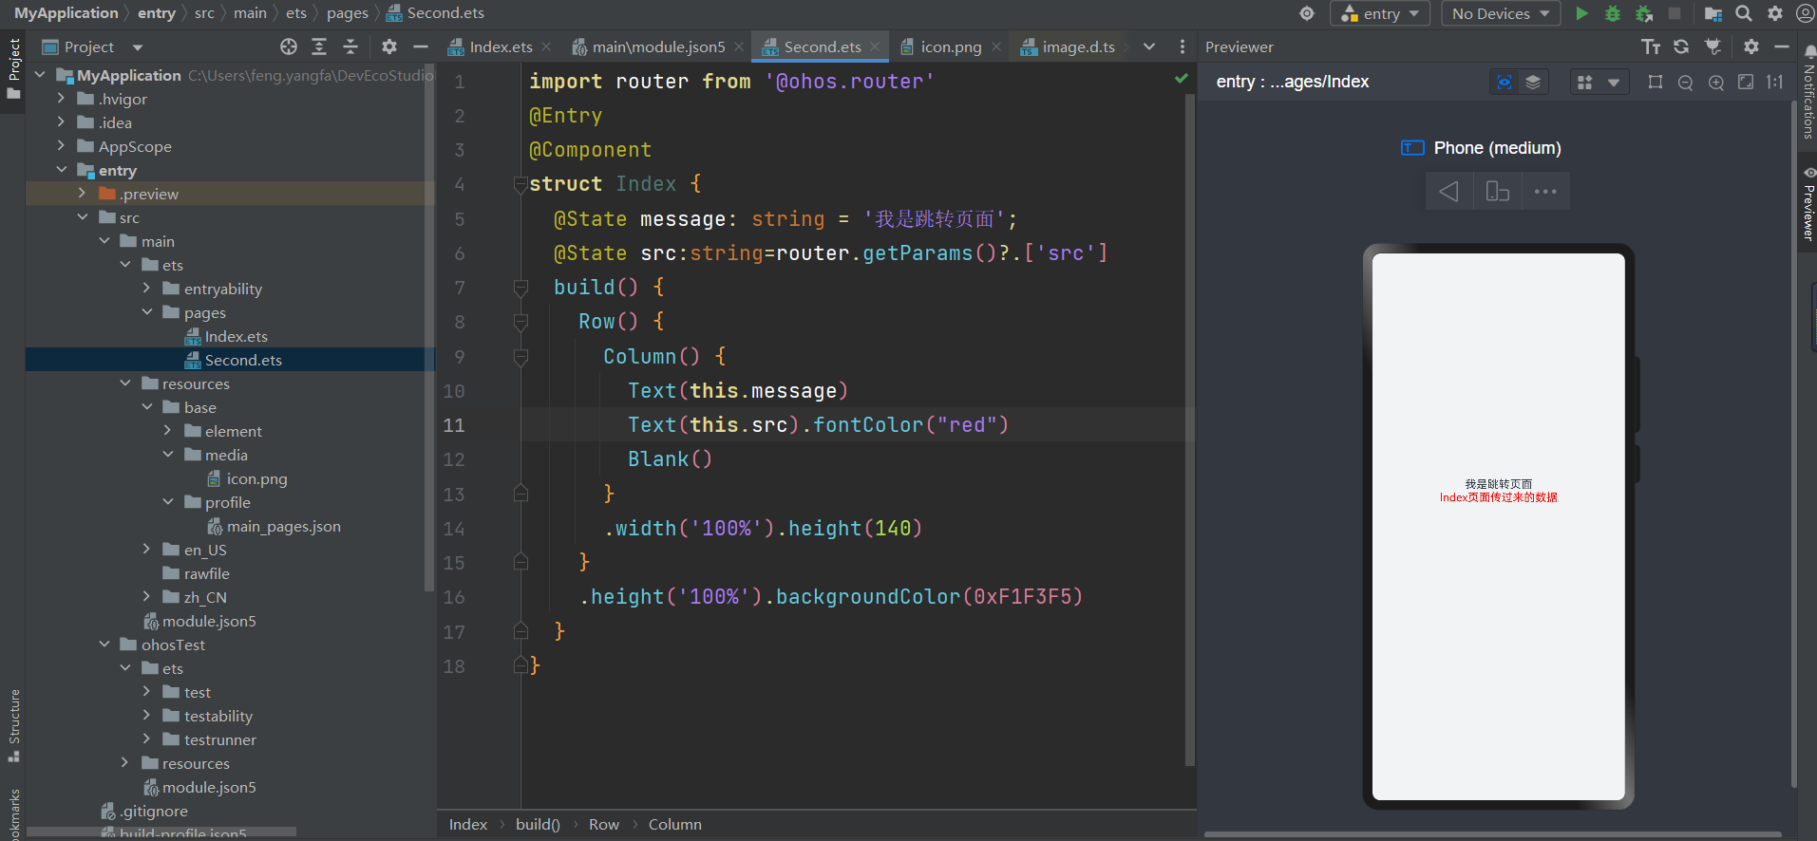Toggle the Notifications side panel
Screen dimensions: 1817x841
[1808, 95]
